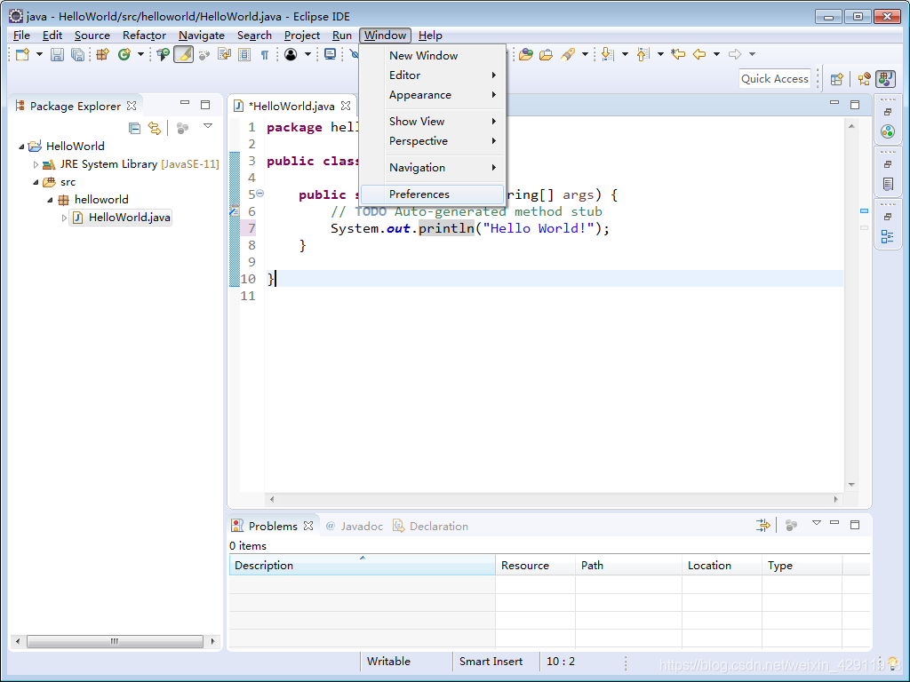Click the Resource column header
Screen dimensions: 910x682
(535, 566)
